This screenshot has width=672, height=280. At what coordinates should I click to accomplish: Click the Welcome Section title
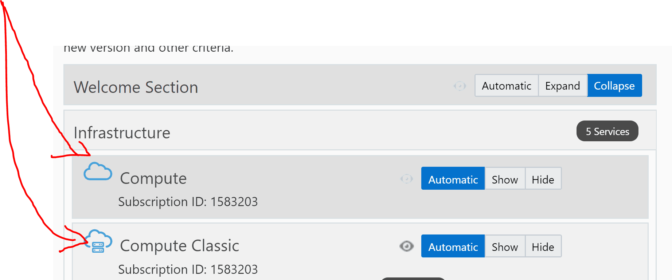[x=136, y=87]
